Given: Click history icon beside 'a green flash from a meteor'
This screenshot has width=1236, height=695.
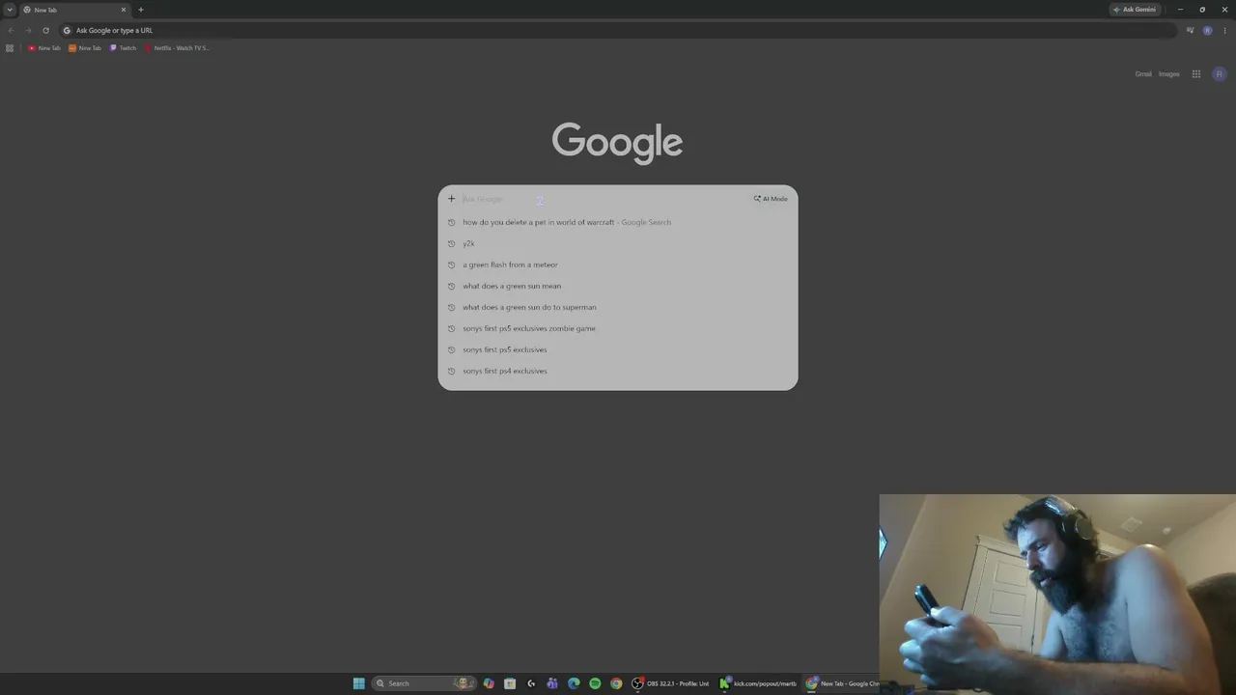Looking at the screenshot, I should coord(451,264).
